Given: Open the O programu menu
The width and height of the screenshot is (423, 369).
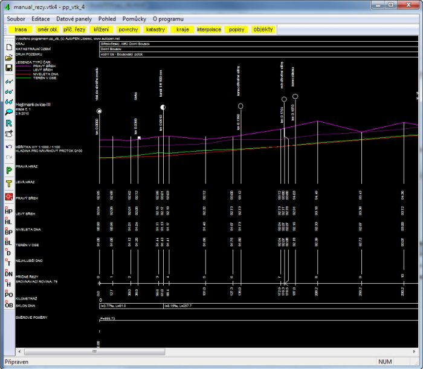Looking at the screenshot, I should point(168,19).
